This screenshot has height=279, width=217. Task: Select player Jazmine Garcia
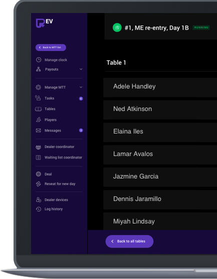[x=160, y=177]
